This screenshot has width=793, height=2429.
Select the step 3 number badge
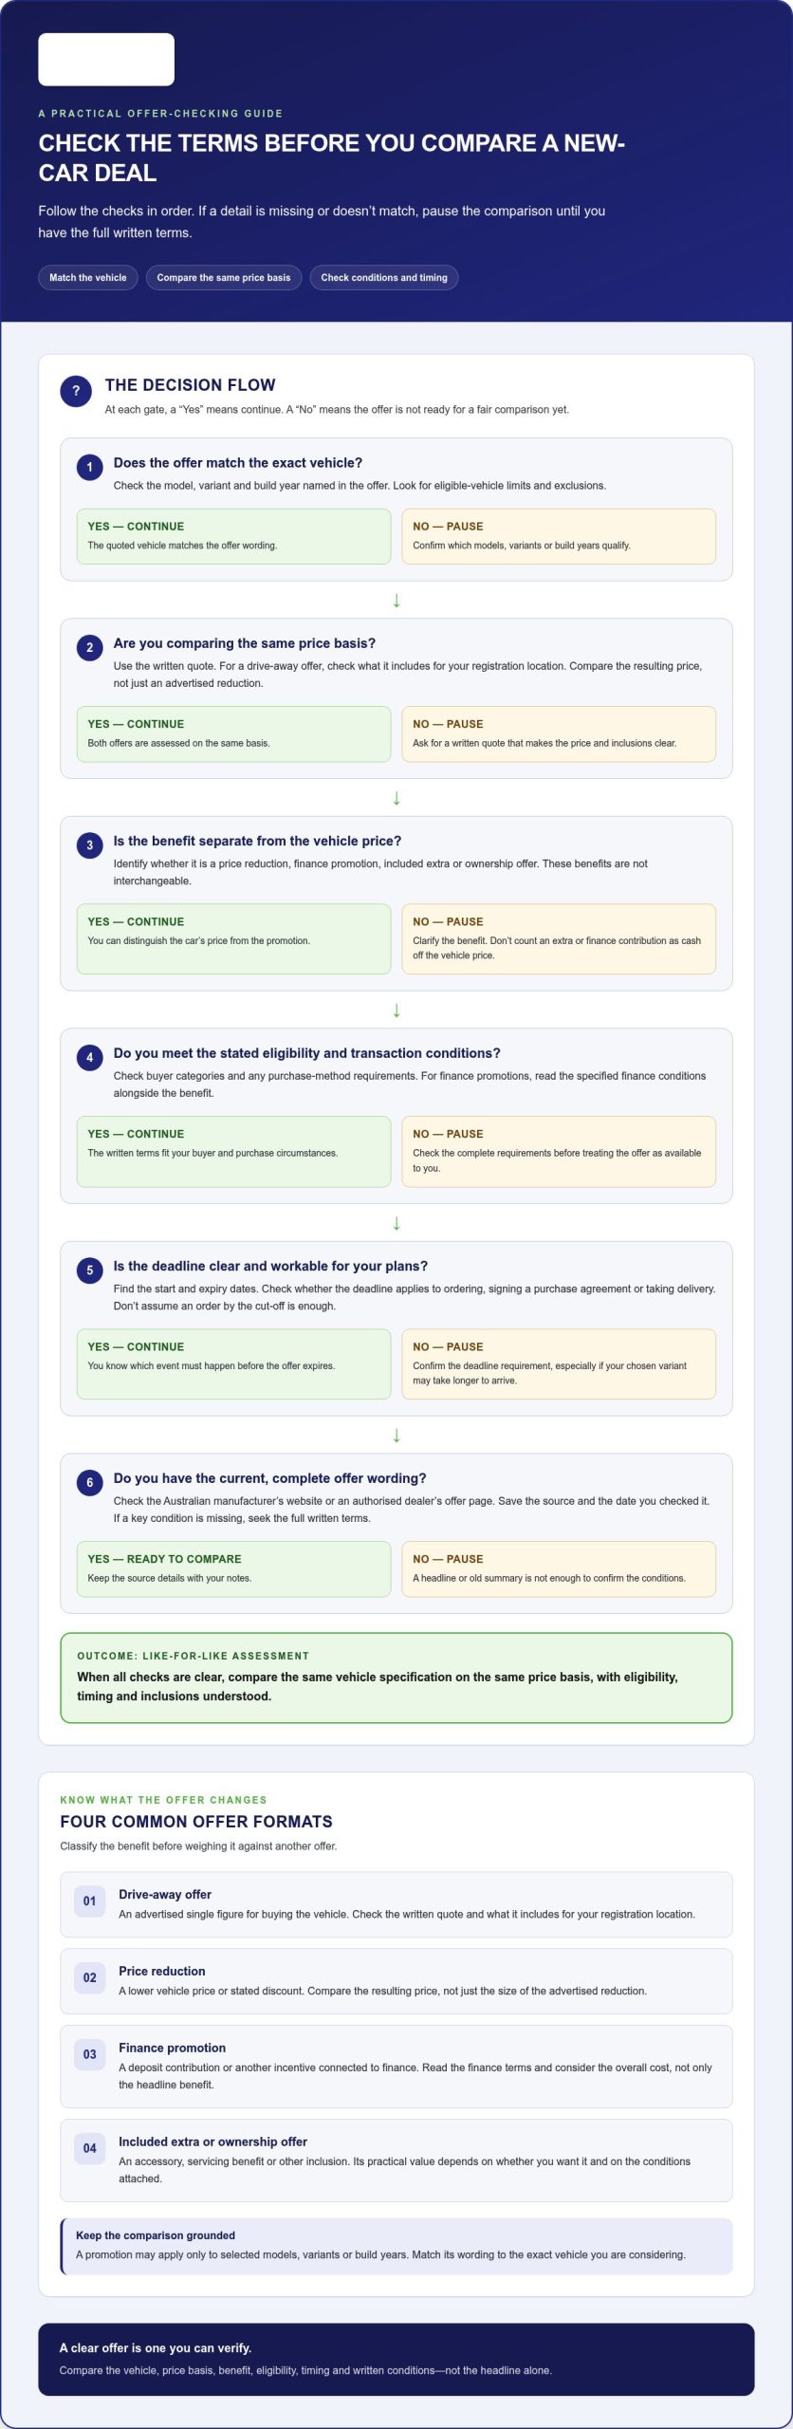[x=90, y=845]
